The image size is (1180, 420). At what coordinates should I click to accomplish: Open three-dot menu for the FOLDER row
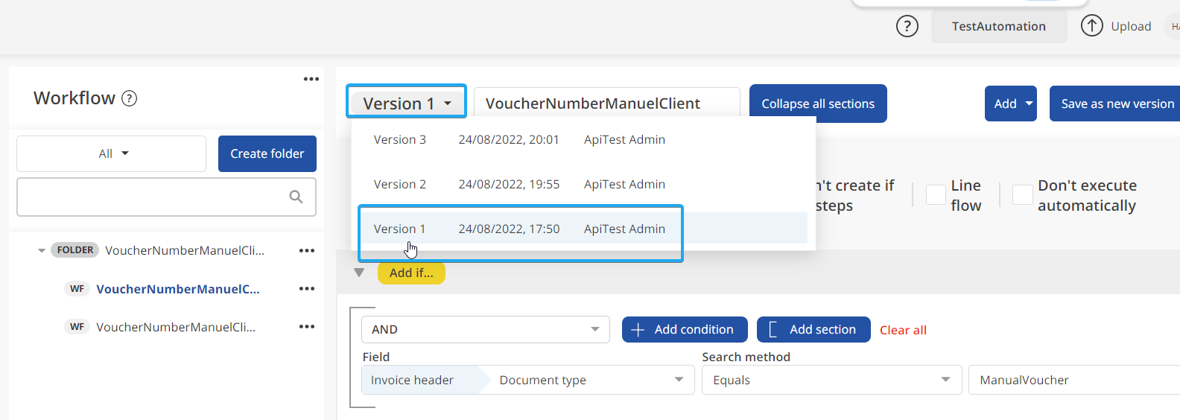click(307, 251)
